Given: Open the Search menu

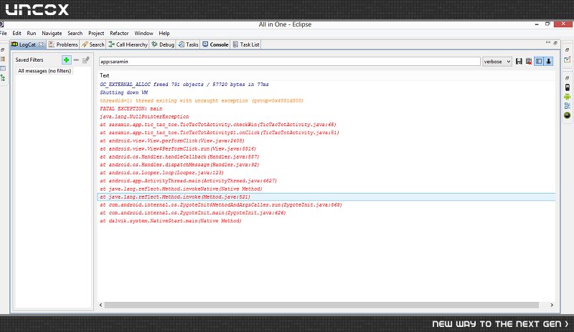Looking at the screenshot, I should point(75,33).
